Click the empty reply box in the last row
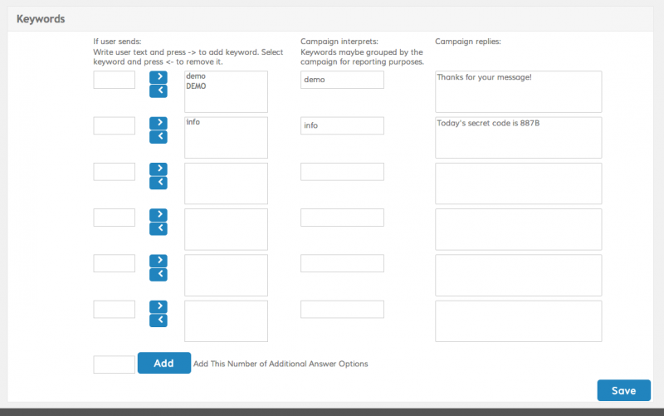 point(518,321)
